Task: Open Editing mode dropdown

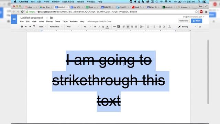Action: 187,27
